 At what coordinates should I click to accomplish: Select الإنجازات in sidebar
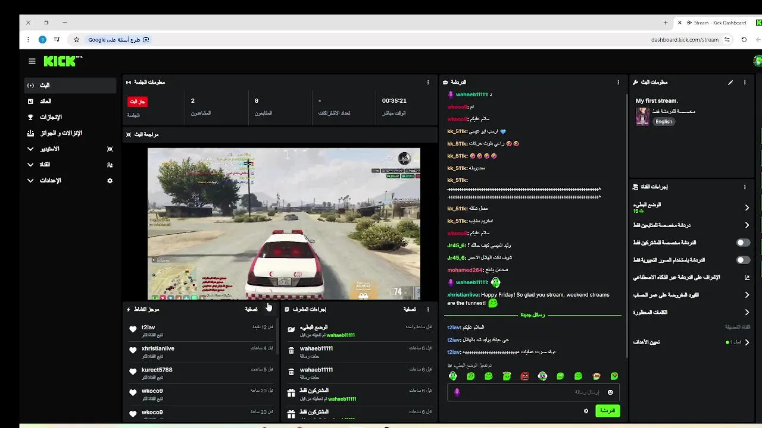pyautogui.click(x=70, y=117)
